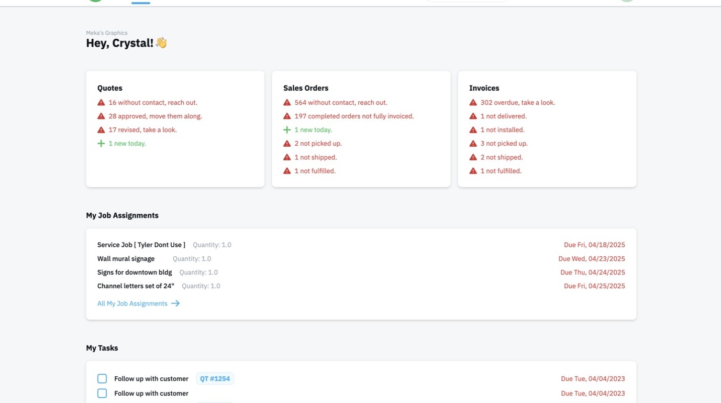The height and width of the screenshot is (403, 721).
Task: Open "Channel letters set of 24"" job
Action: (x=136, y=286)
